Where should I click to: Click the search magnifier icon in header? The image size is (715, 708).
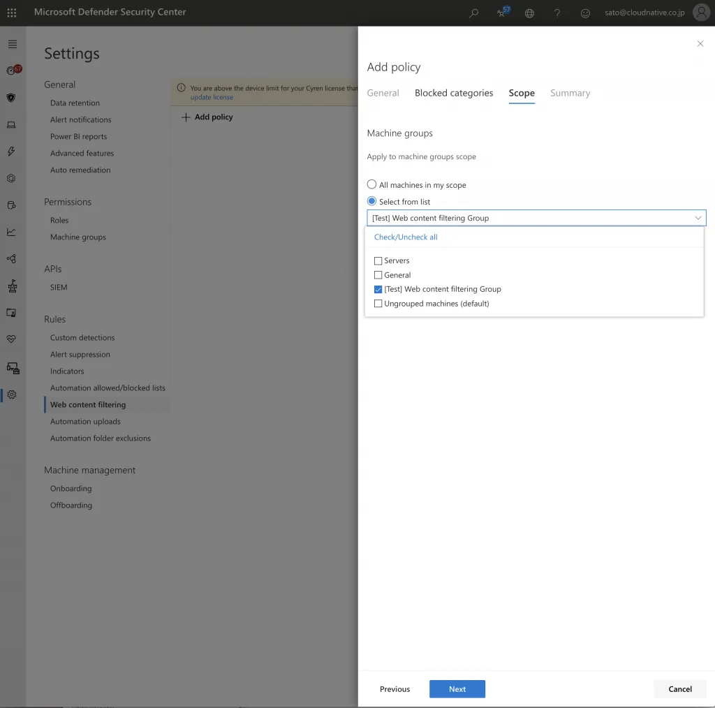pyautogui.click(x=474, y=13)
